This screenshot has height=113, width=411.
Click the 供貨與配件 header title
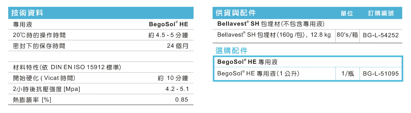tap(236, 13)
